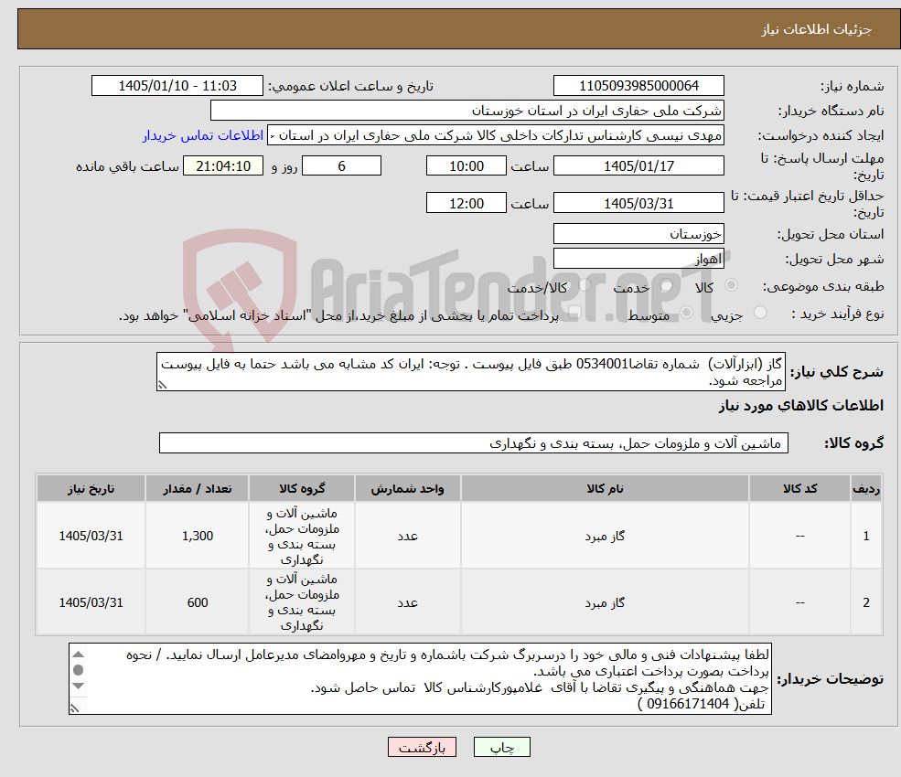
Task: Select the جزیی purchase type radio
Action: pyautogui.click(x=760, y=313)
